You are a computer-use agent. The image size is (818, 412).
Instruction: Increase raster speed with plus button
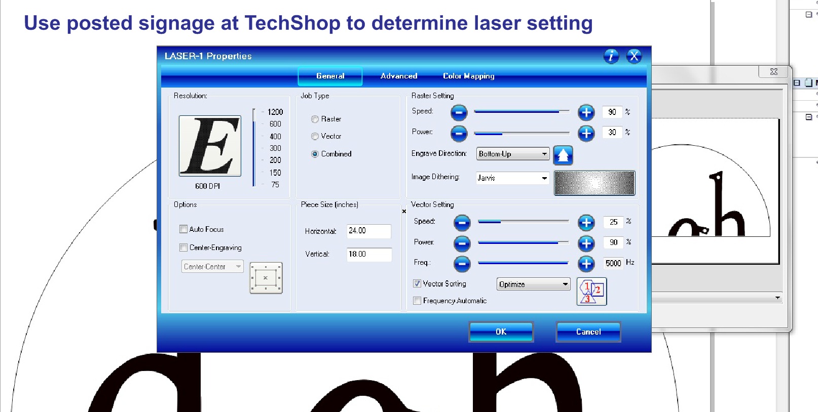tap(586, 112)
